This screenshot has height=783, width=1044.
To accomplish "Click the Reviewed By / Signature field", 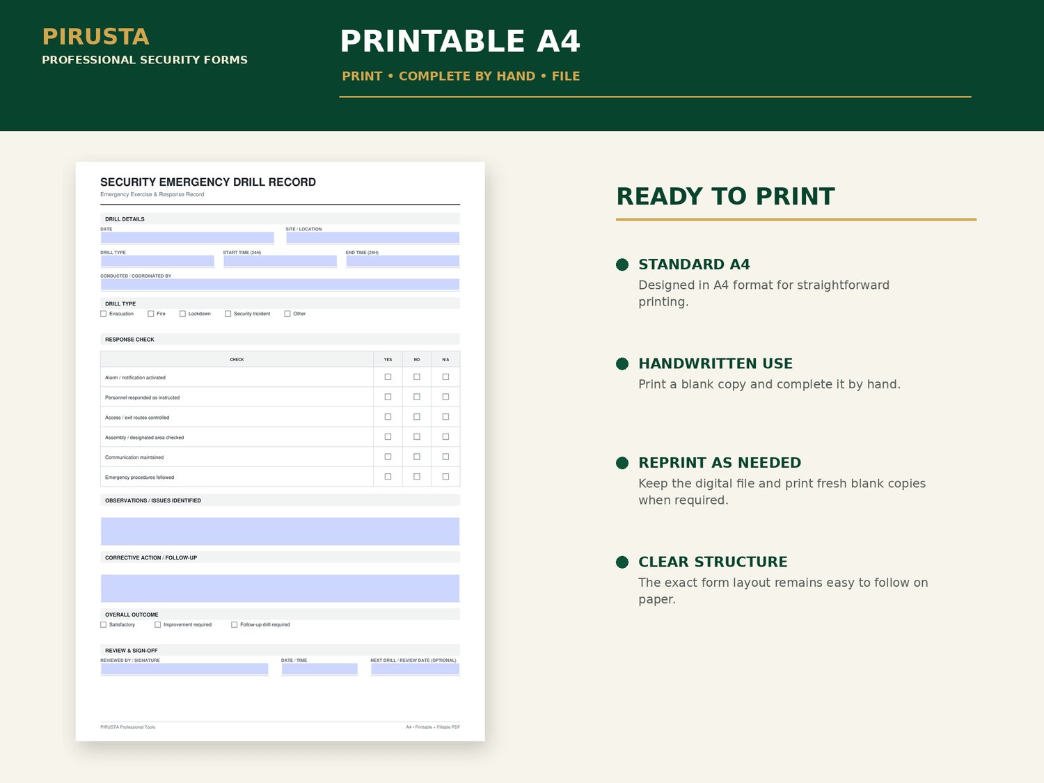I will (x=184, y=670).
